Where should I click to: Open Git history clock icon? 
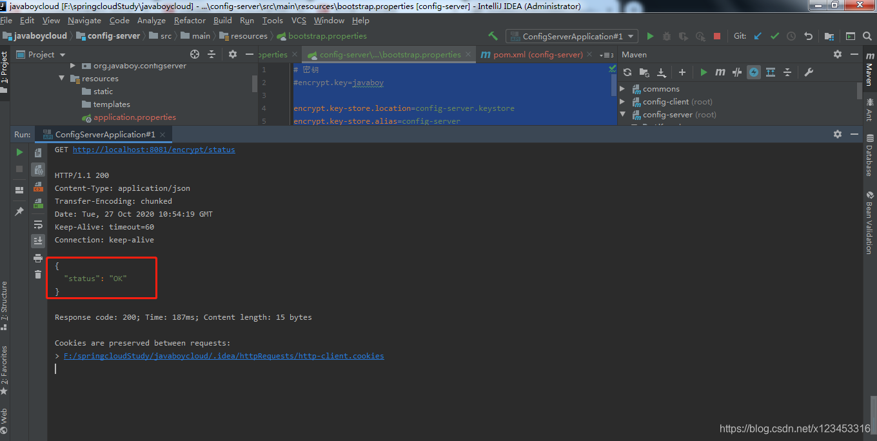point(791,36)
